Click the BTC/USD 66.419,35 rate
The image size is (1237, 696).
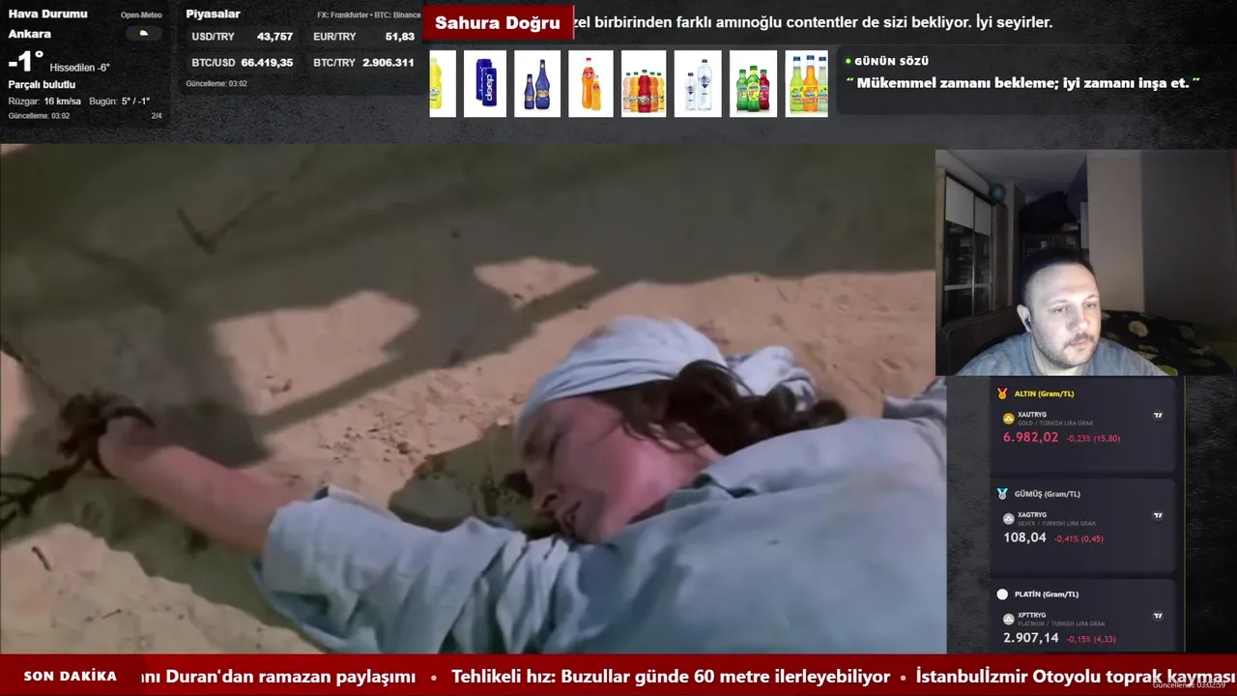click(x=243, y=63)
